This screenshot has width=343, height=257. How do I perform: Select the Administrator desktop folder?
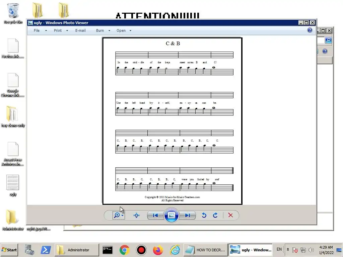click(13, 220)
